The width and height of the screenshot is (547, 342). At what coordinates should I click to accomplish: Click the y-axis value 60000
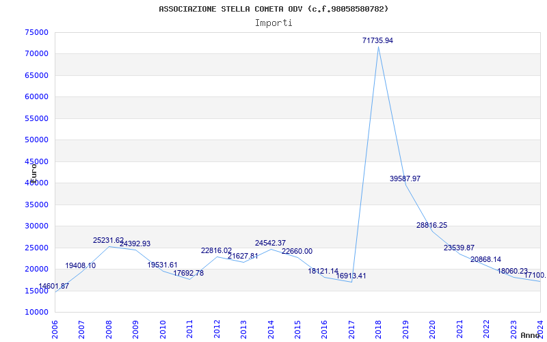37,97
